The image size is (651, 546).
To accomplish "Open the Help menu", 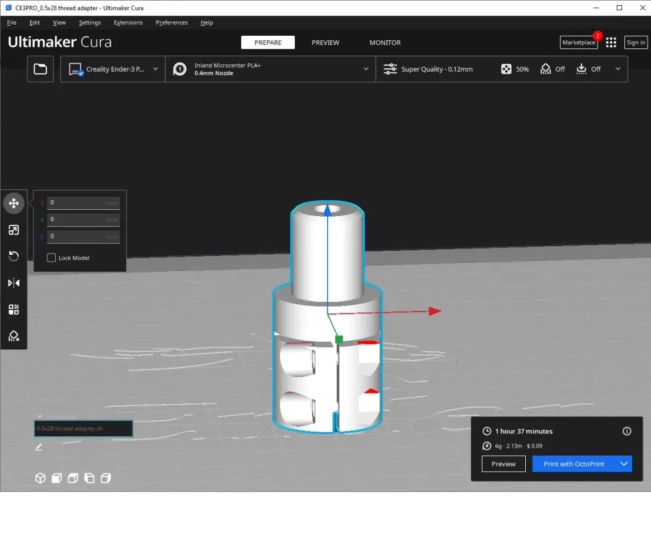I will tap(207, 22).
